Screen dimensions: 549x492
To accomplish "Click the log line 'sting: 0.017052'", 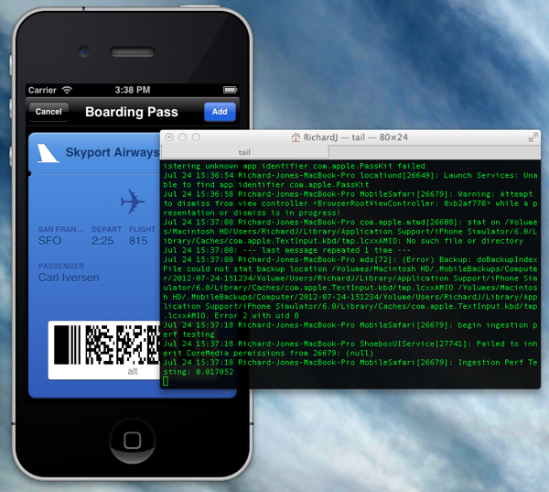I will [x=199, y=372].
